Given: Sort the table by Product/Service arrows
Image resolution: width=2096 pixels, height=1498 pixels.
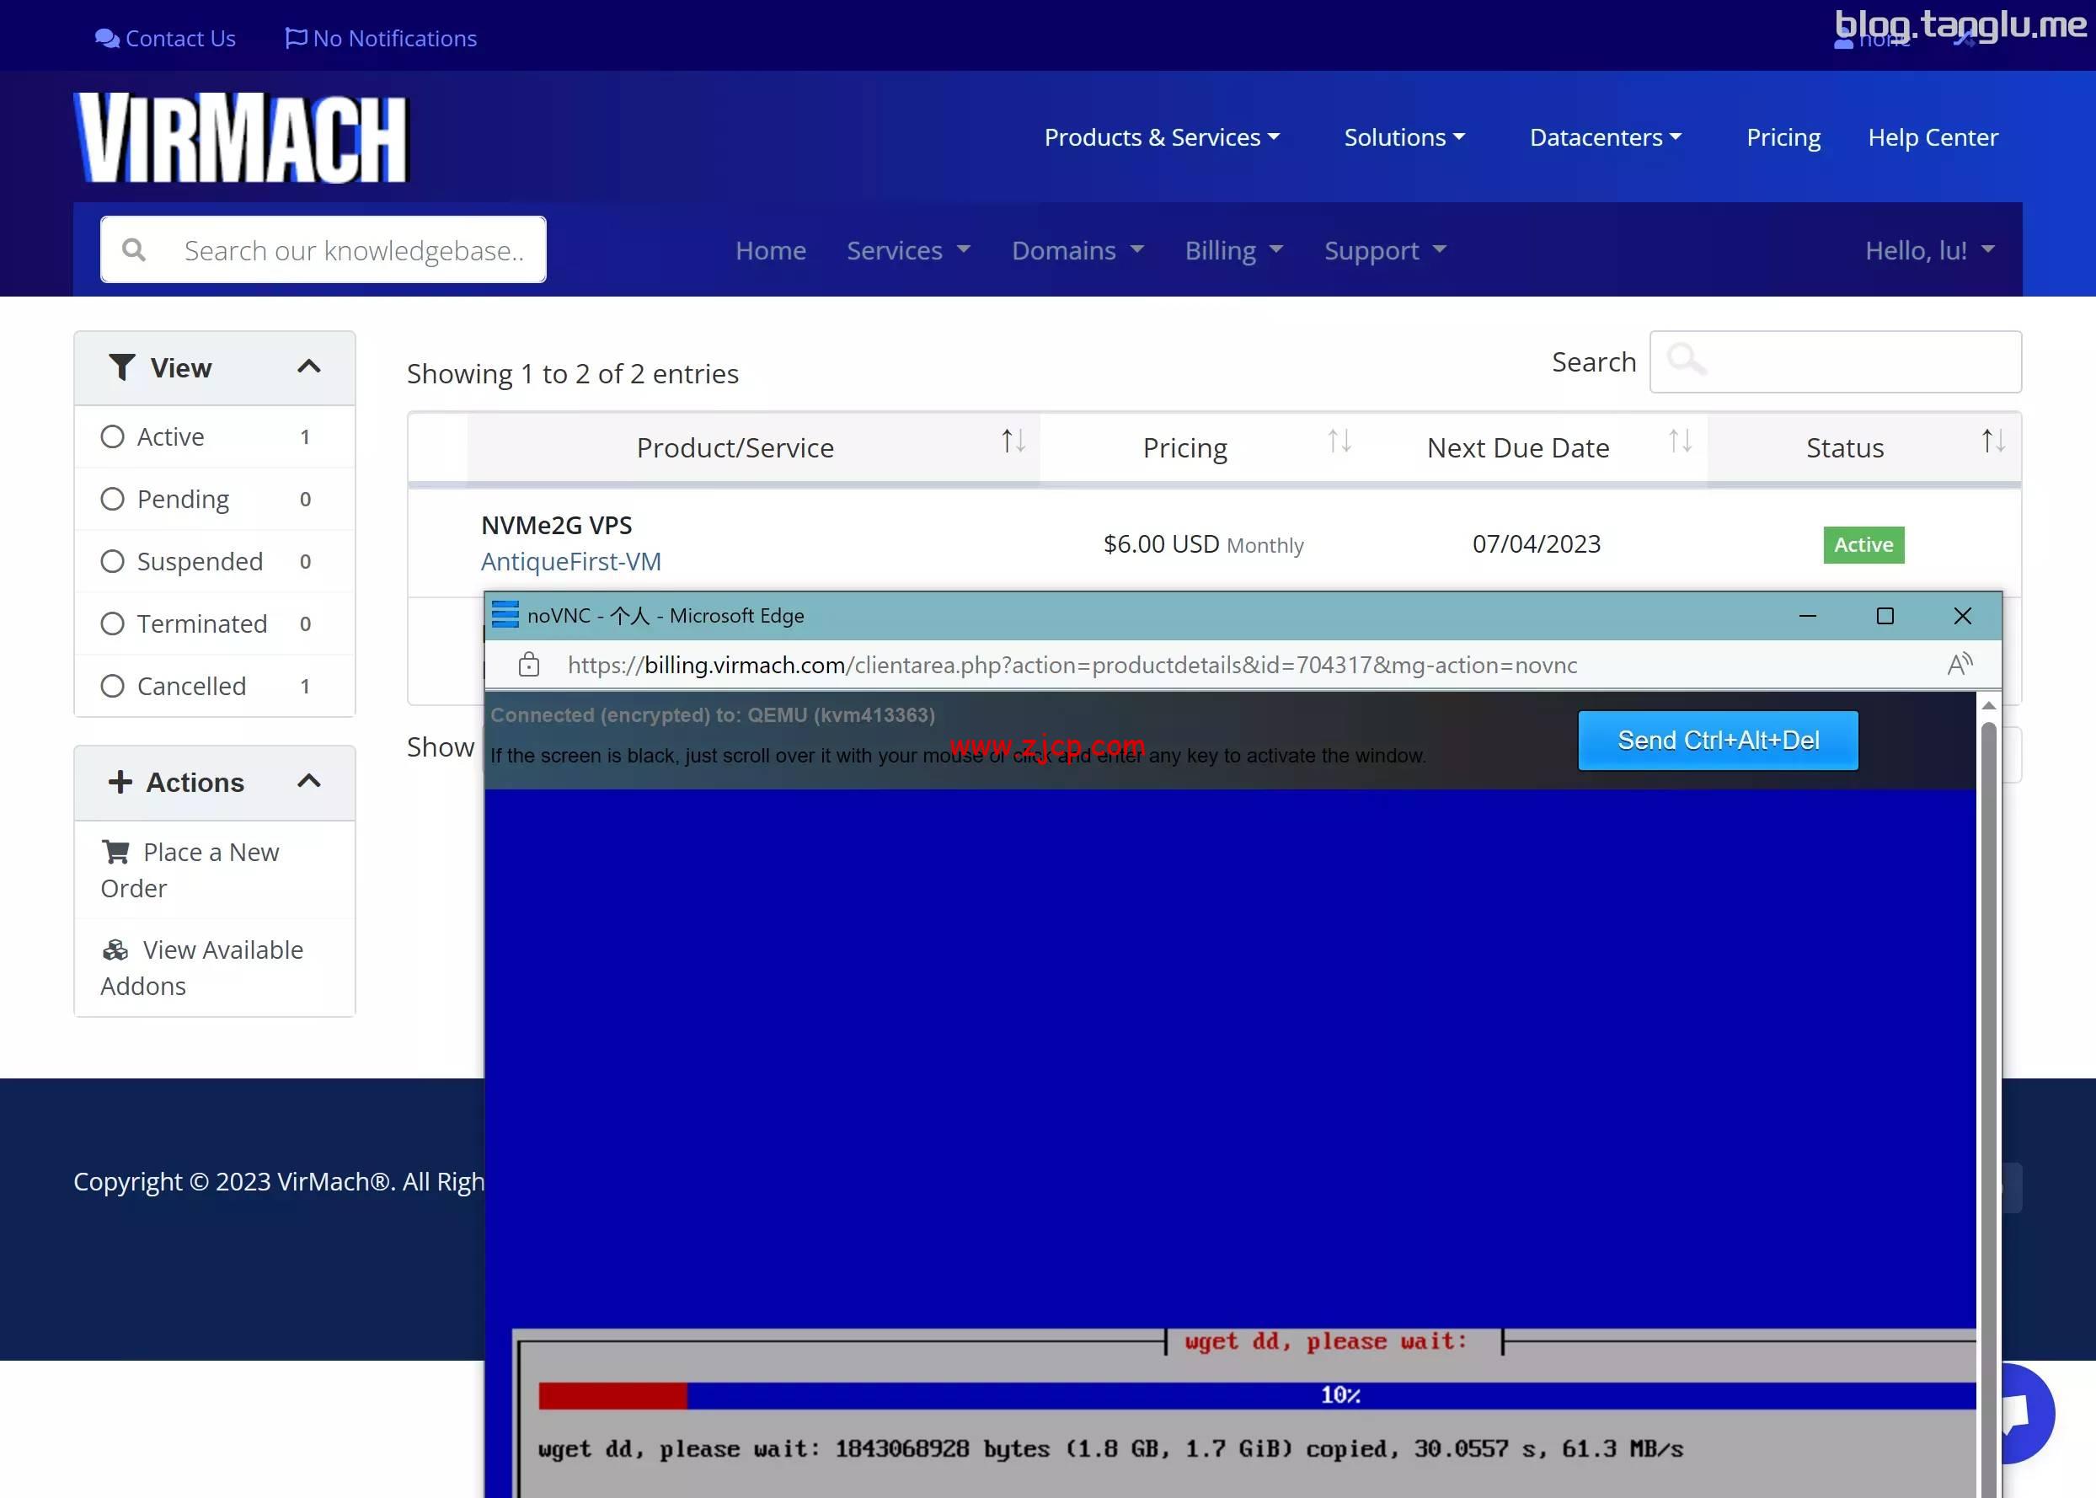Looking at the screenshot, I should point(1013,441).
